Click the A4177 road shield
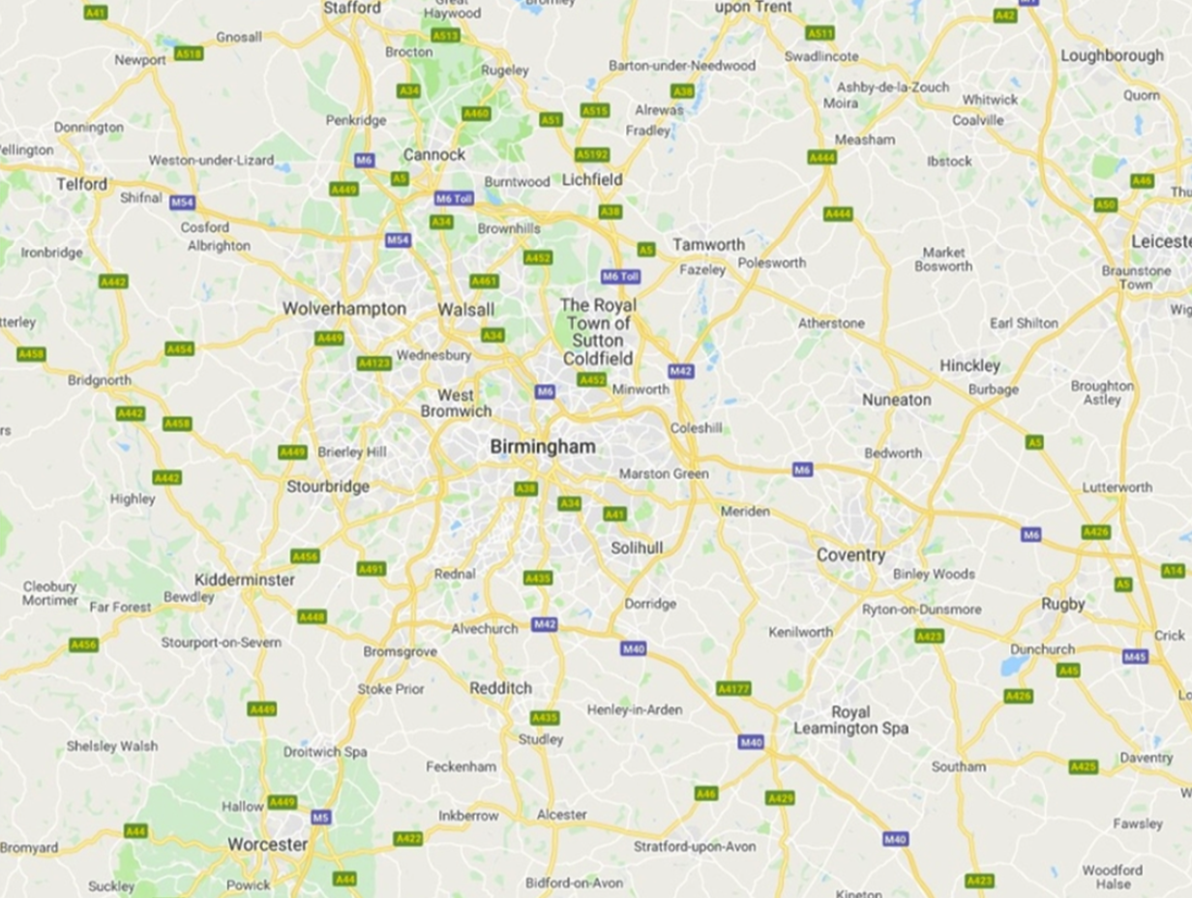 point(733,689)
